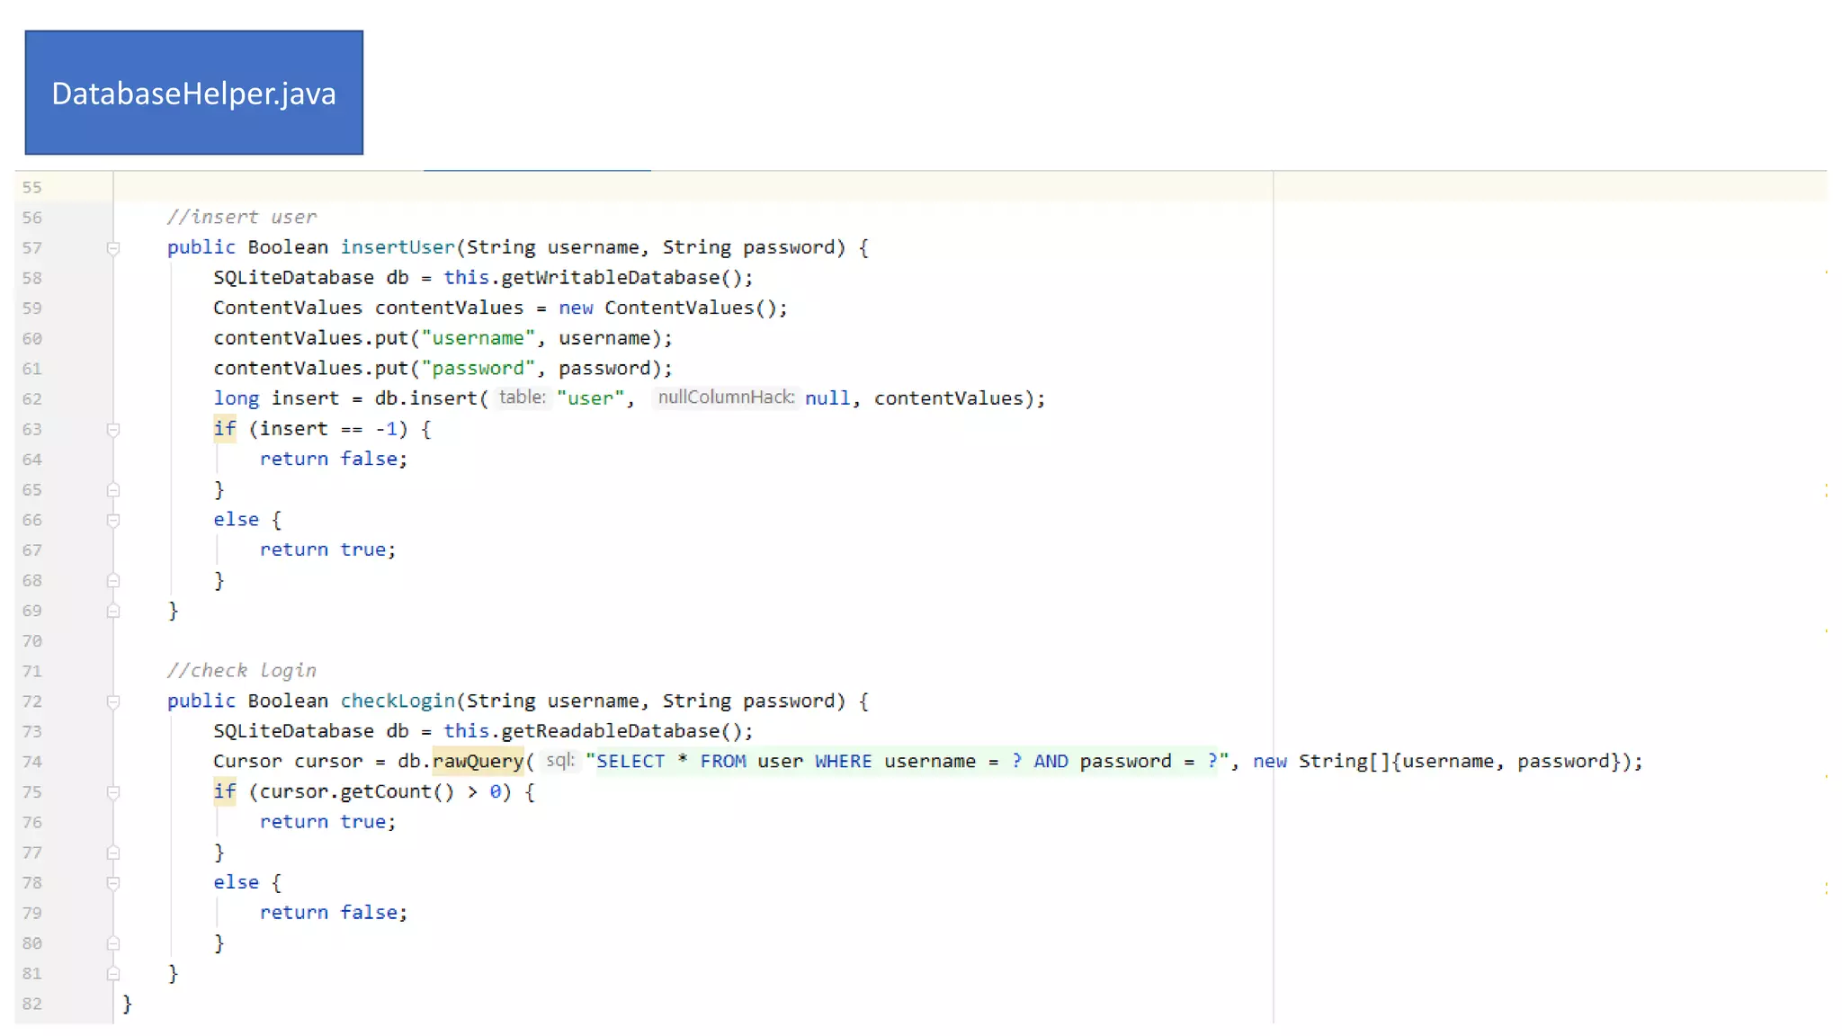Viewport: 1842px width, 1036px height.
Task: Click line number 57 in the gutter
Action: click(32, 248)
